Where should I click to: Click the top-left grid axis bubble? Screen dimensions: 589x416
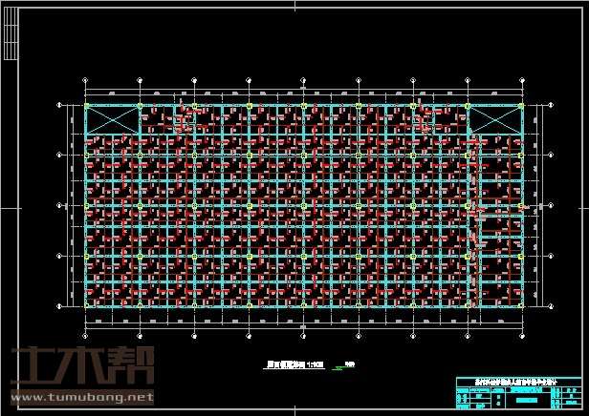point(86,80)
